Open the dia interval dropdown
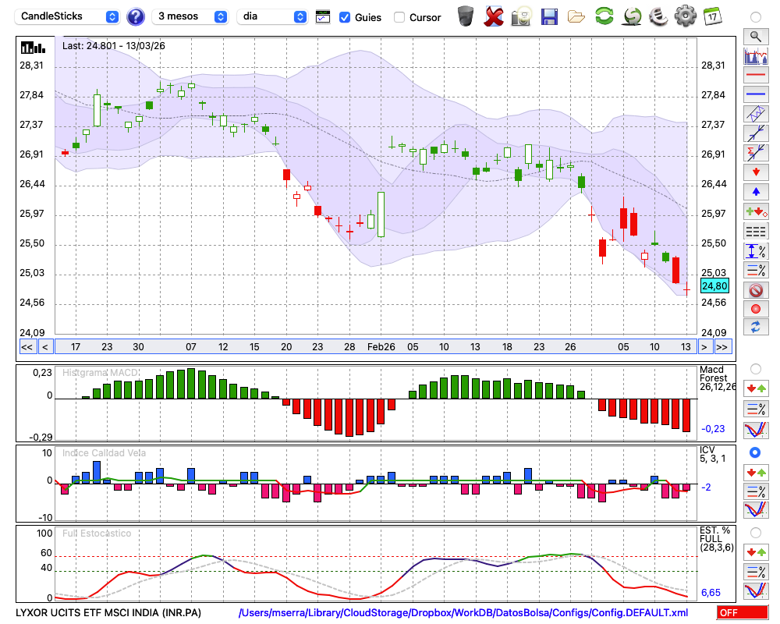Image resolution: width=780 pixels, height=624 pixels. 272,16
